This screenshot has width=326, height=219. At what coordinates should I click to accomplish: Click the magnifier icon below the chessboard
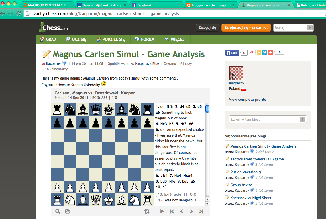[x=58, y=211]
